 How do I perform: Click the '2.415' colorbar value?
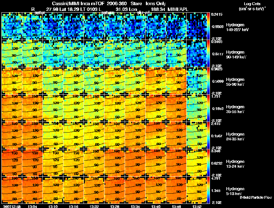[216, 124]
